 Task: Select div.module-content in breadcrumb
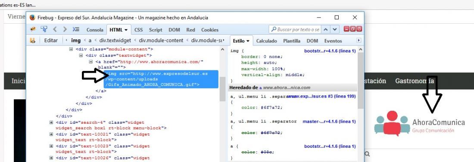(x=161, y=40)
